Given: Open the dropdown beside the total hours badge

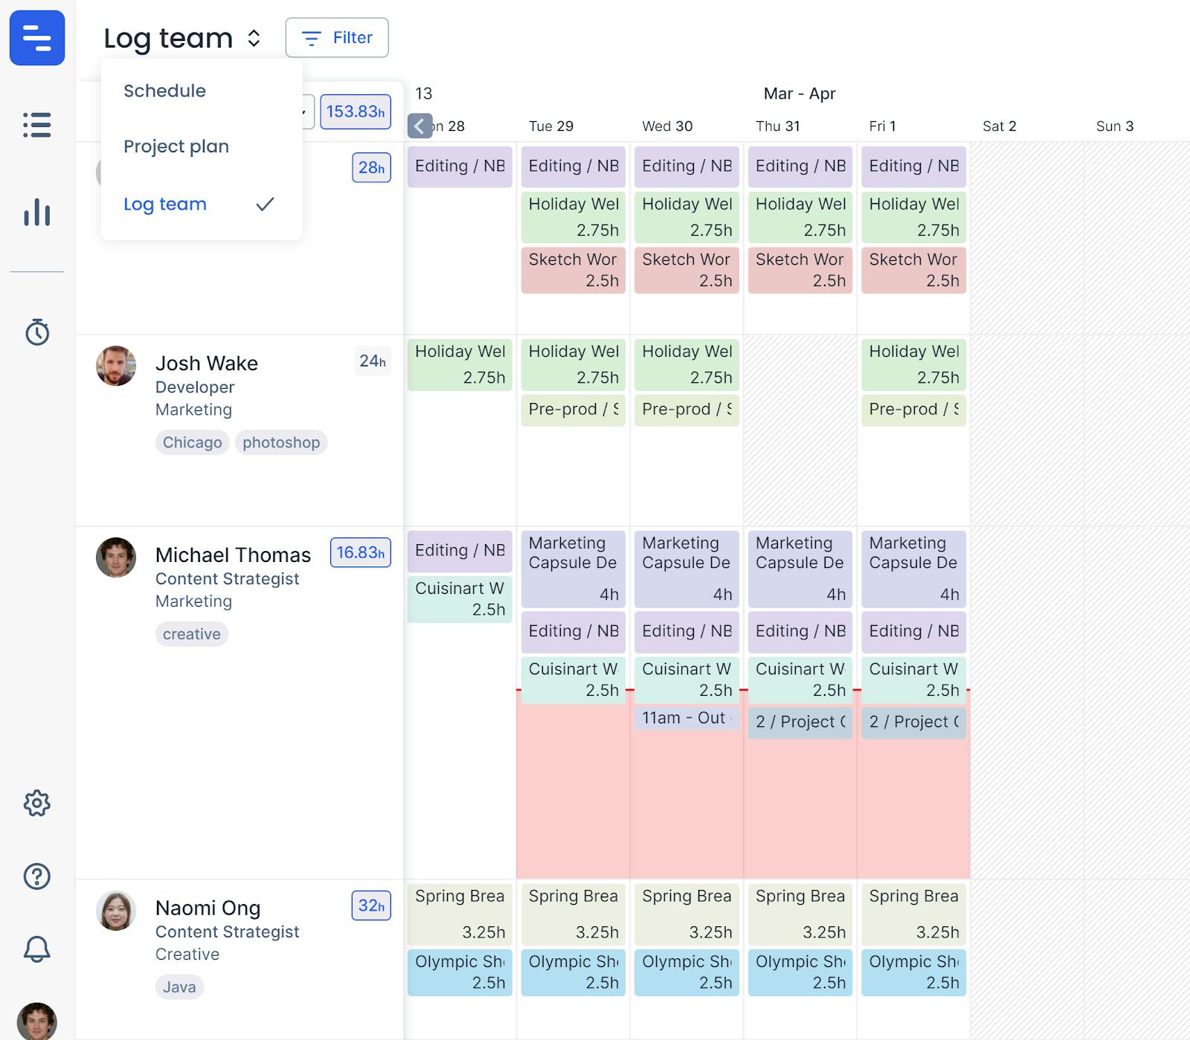Looking at the screenshot, I should coord(303,112).
